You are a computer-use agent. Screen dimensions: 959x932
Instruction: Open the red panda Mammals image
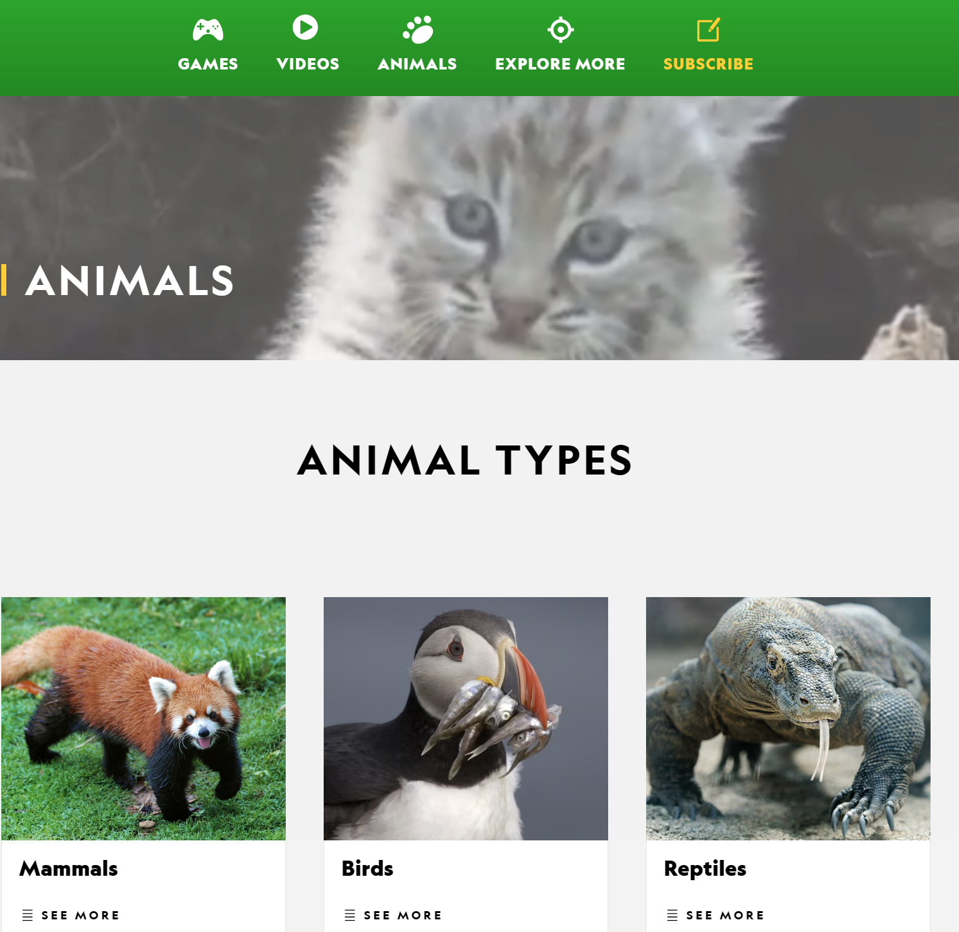coord(144,718)
